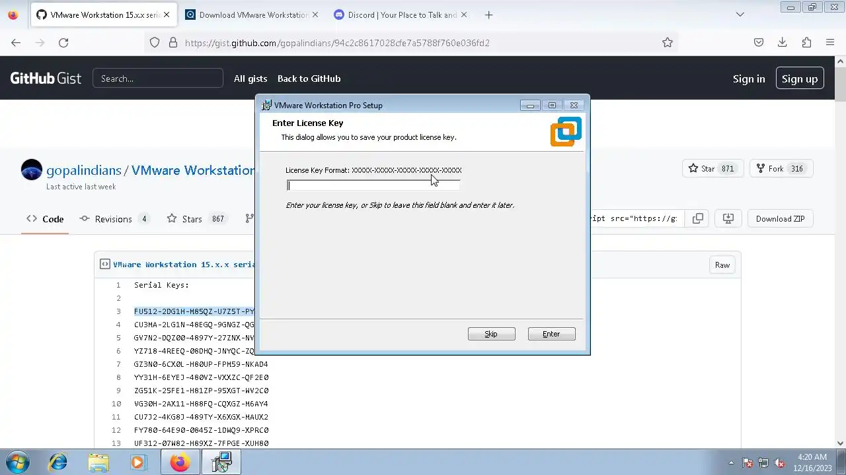Follow the Back to GitHub link
Screen dimensions: 846x475
[309, 79]
